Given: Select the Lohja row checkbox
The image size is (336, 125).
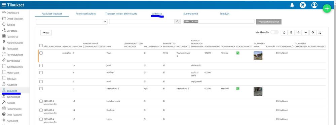Looking at the screenshot, I should pyautogui.click(x=41, y=119).
